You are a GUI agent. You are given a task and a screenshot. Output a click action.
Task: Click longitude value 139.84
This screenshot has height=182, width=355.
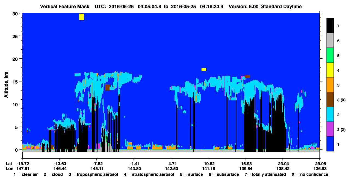(x=246, y=168)
